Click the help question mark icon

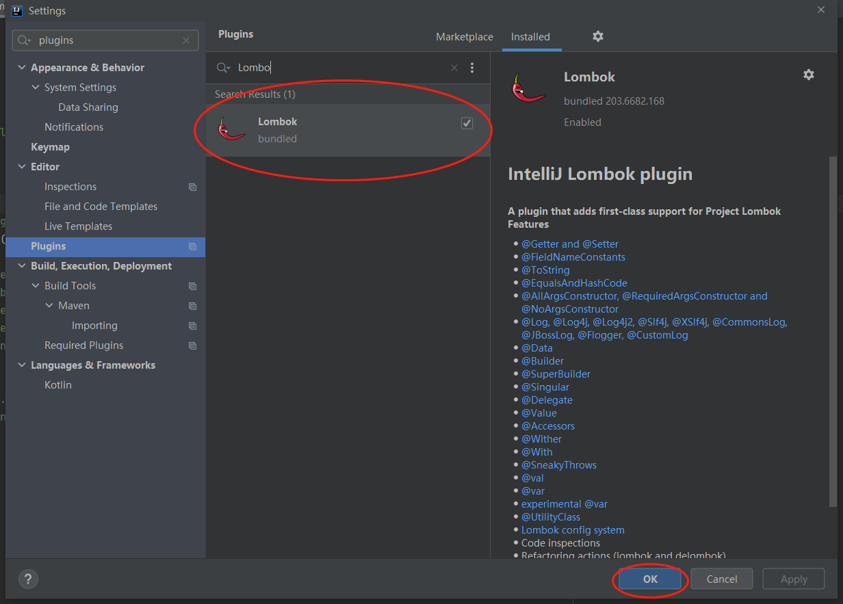point(27,579)
